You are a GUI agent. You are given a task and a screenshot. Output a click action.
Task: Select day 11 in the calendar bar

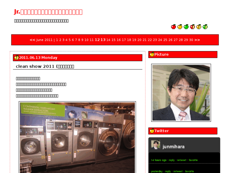tap(91, 40)
